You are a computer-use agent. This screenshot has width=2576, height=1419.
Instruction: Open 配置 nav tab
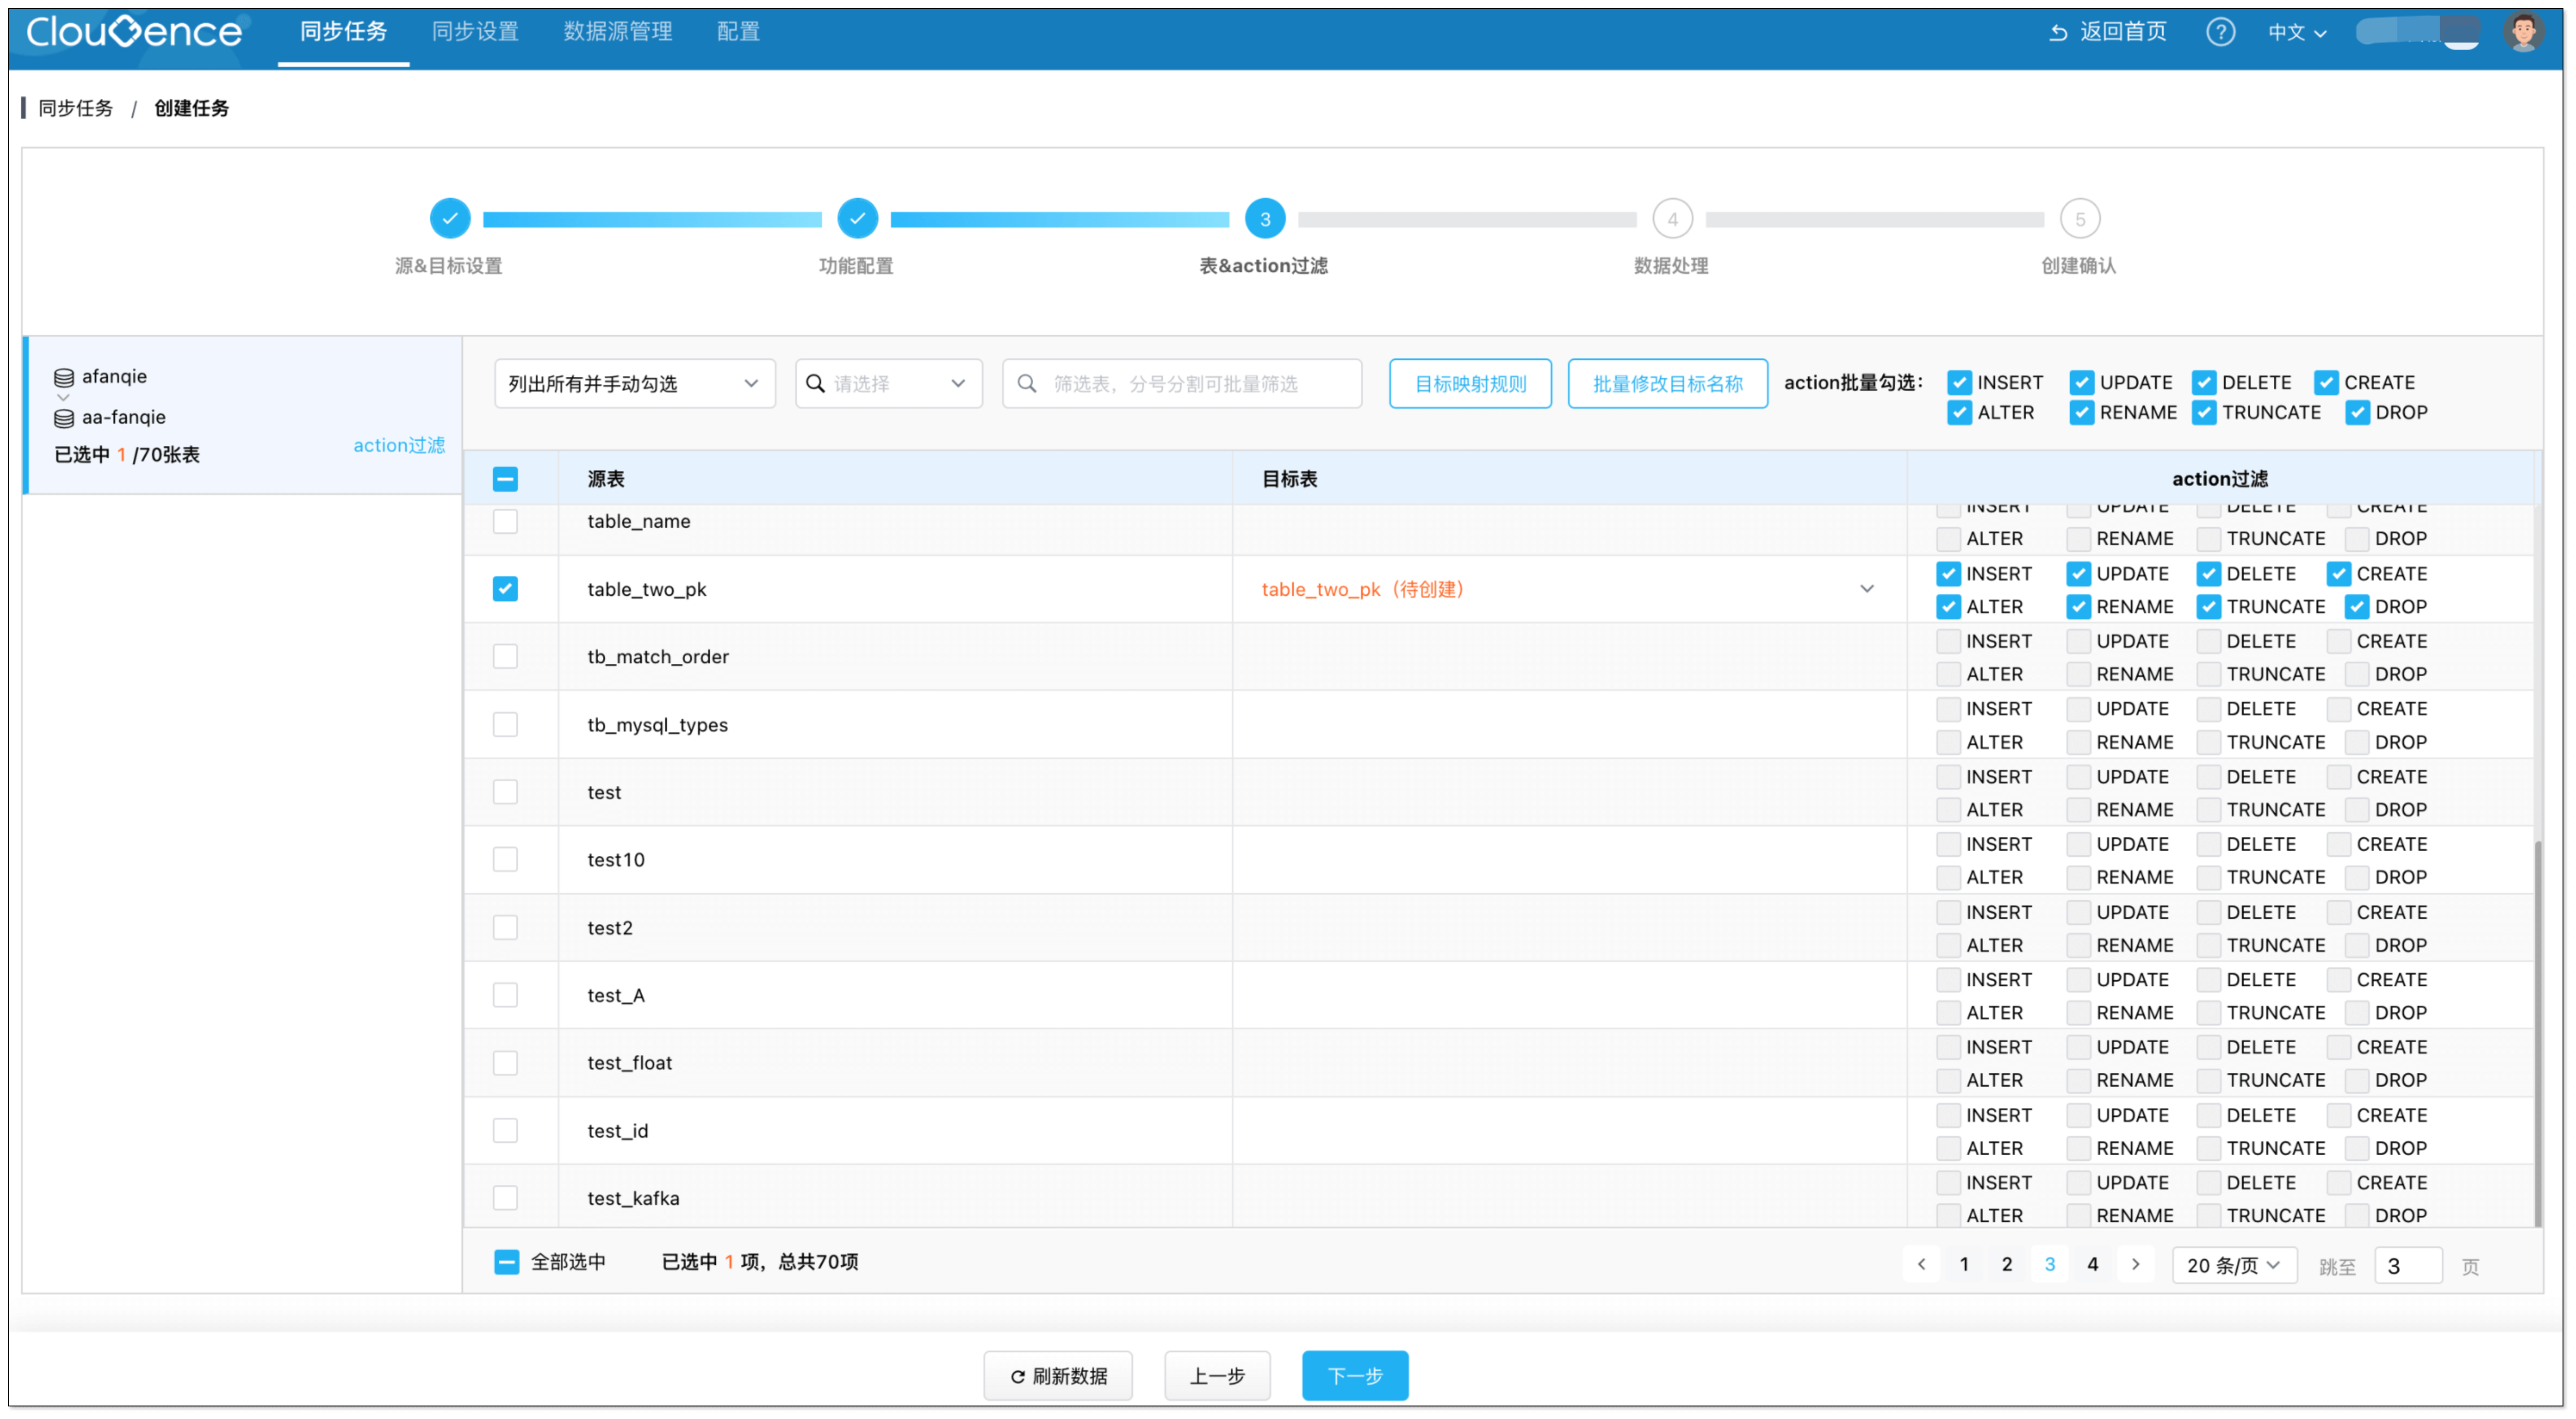[738, 32]
